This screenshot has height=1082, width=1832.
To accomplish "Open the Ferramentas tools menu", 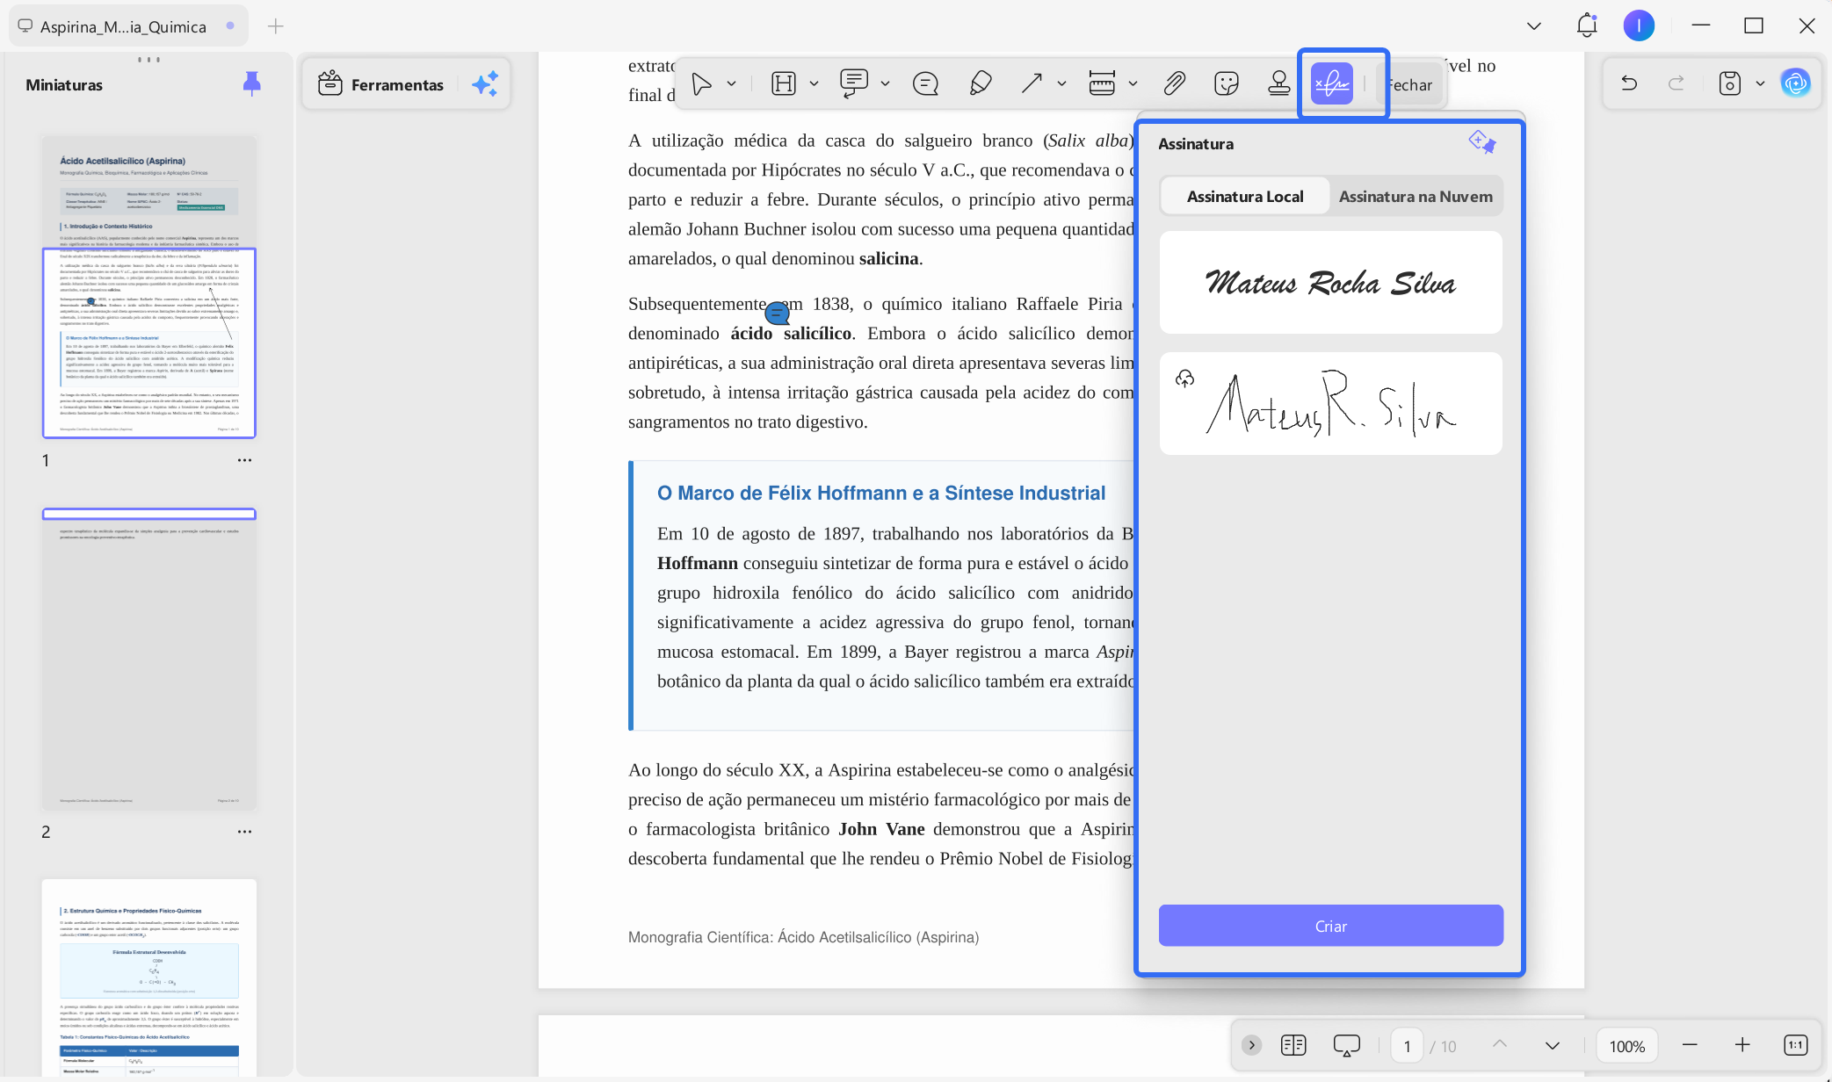I will (380, 85).
